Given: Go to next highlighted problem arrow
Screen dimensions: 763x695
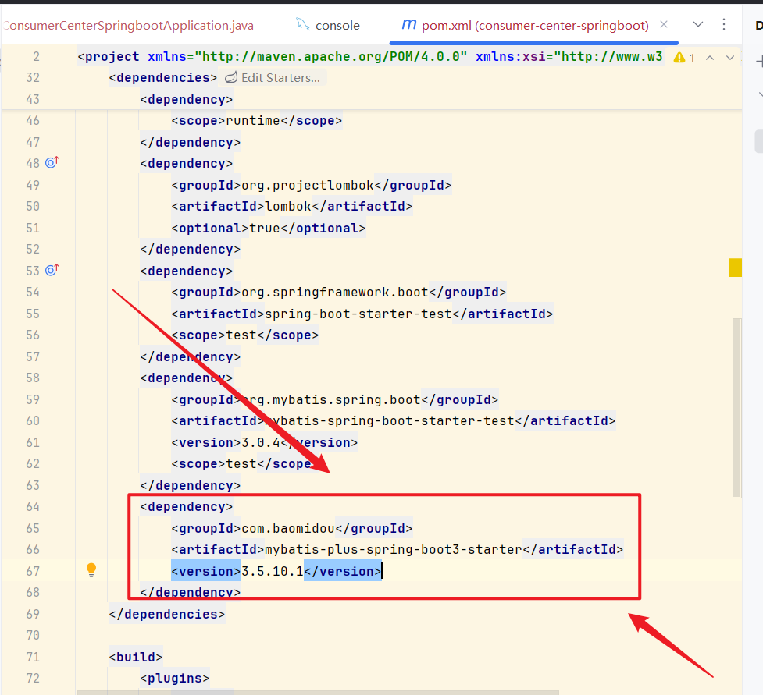Looking at the screenshot, I should 730,58.
